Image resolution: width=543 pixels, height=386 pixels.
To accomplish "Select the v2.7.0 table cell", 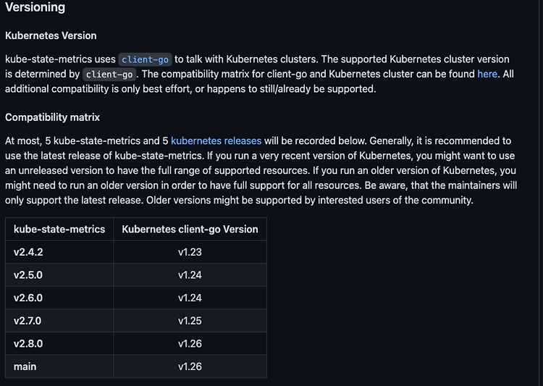I will pos(59,321).
